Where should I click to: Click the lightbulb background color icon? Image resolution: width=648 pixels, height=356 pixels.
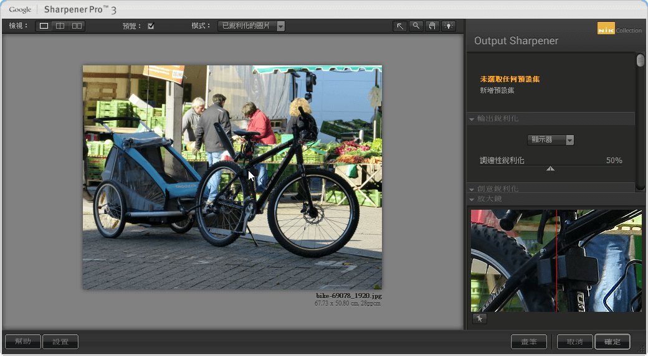(449, 26)
